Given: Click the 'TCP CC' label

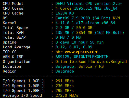Looking at the screenshot, I should [x=10, y=52].
